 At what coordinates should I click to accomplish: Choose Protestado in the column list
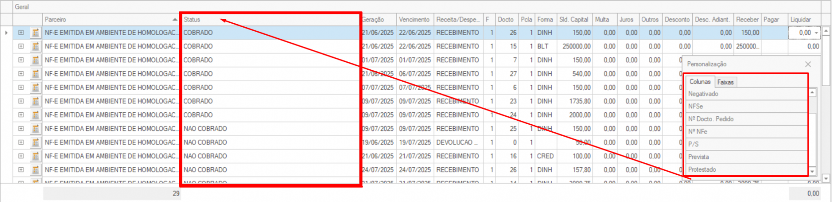pos(702,170)
